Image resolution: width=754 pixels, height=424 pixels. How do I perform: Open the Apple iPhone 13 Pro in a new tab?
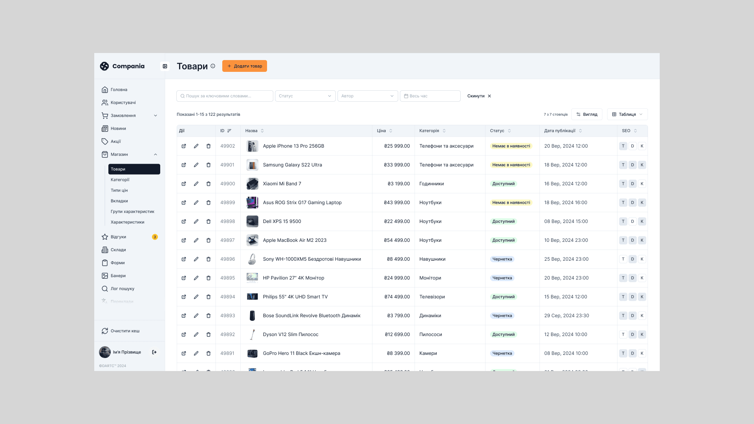coord(184,146)
